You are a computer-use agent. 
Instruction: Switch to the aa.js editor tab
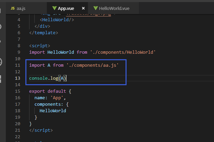[x=26, y=8]
